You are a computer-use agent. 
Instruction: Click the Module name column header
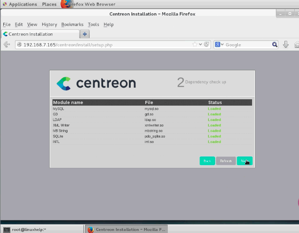[x=68, y=103]
